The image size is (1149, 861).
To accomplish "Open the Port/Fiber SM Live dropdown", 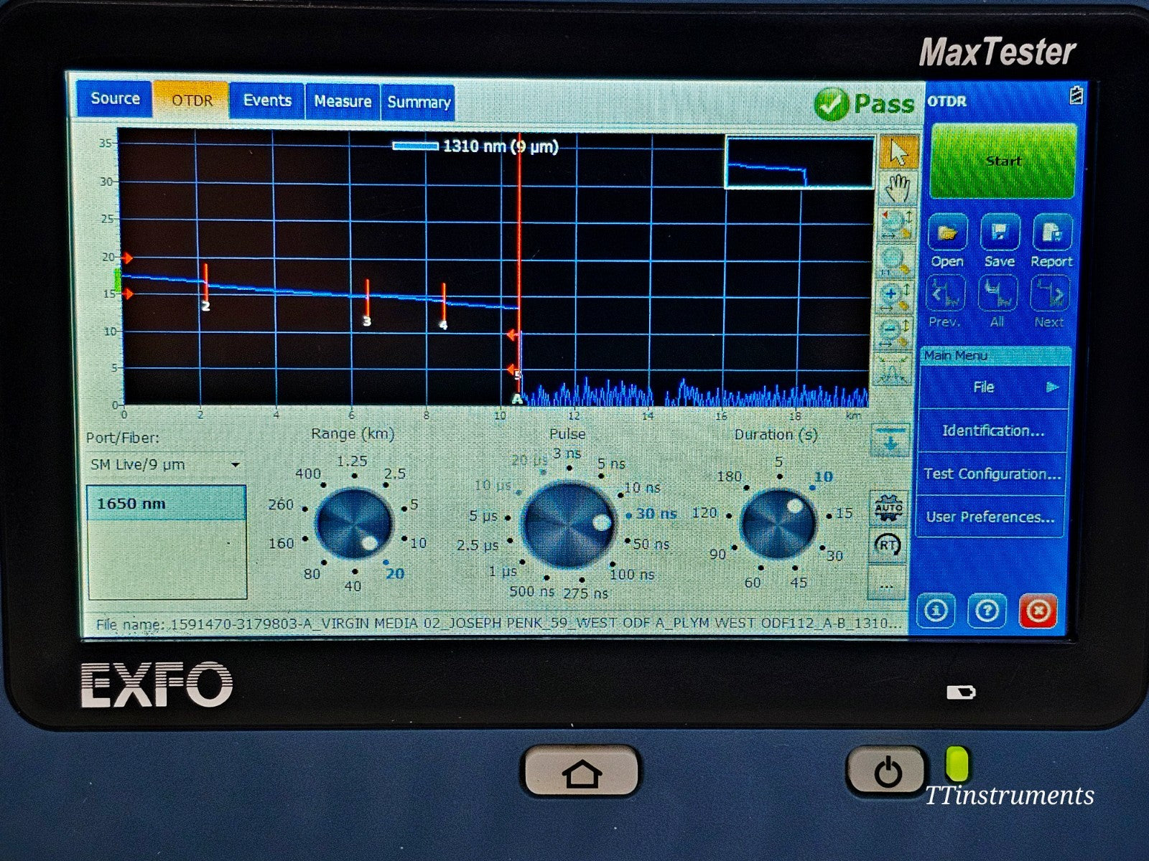I will tap(164, 465).
